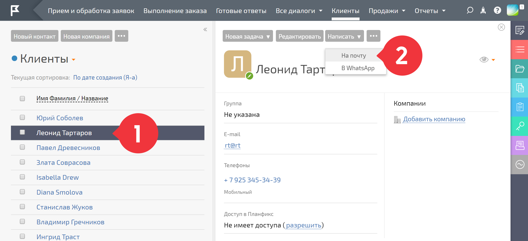Open the search magnifier icon
This screenshot has width=528, height=241.
tap(470, 10)
